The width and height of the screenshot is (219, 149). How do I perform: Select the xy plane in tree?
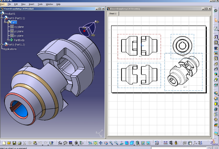(19, 27)
